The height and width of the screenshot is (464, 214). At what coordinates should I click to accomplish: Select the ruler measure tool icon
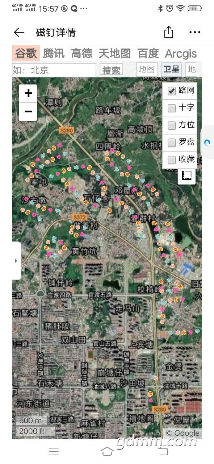[x=187, y=176]
